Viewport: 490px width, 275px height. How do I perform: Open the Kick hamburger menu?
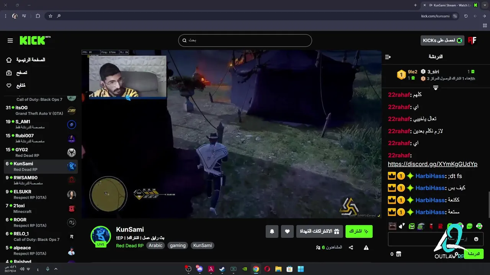click(10, 40)
